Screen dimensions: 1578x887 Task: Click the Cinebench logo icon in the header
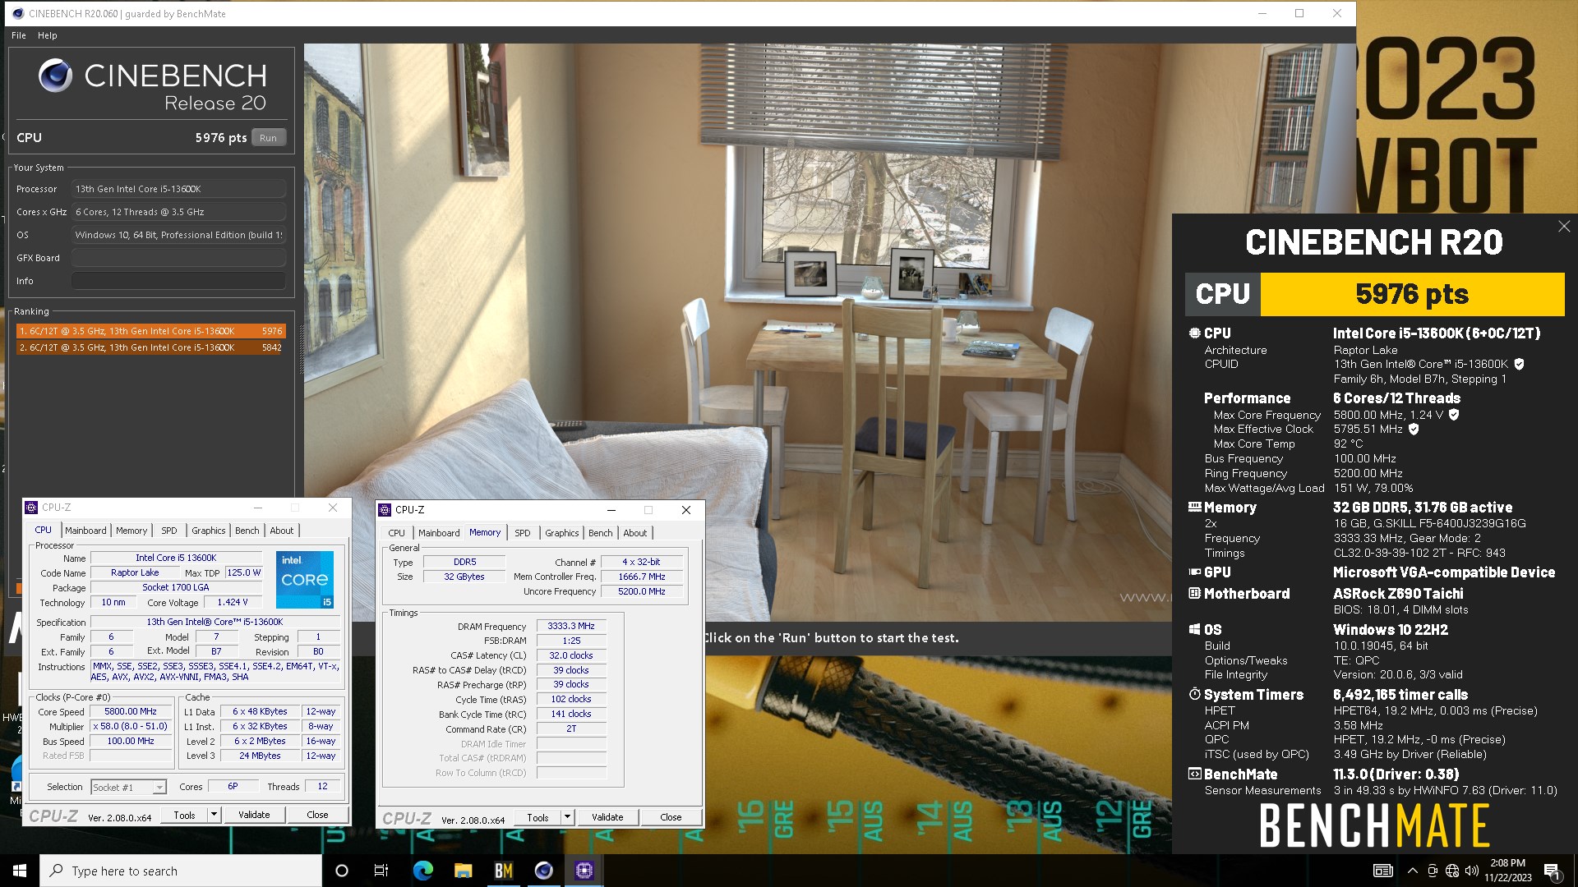click(x=55, y=76)
